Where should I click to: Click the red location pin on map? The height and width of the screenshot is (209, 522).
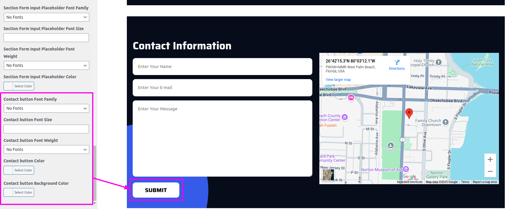pos(409,113)
